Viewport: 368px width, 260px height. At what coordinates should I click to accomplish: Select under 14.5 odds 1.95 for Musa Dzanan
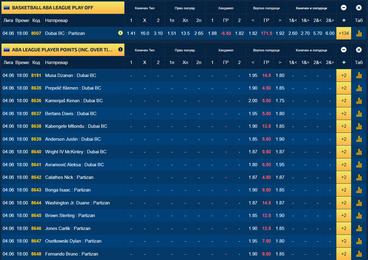(253, 75)
